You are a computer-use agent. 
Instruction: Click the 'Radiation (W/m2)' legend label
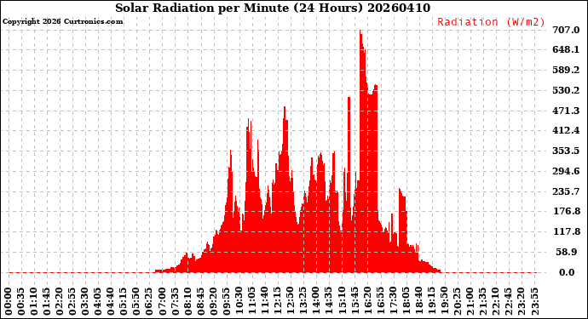491,22
